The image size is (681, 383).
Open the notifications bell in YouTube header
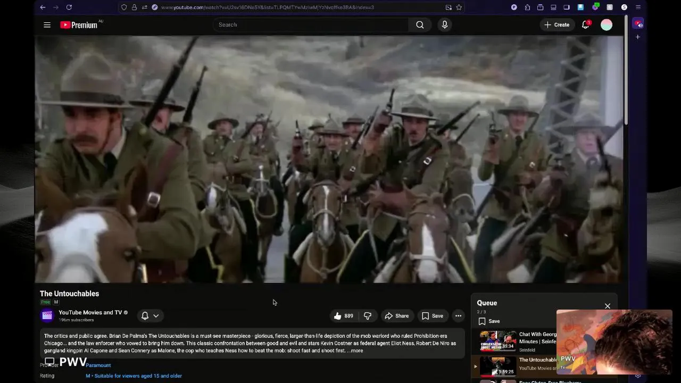[x=586, y=24]
